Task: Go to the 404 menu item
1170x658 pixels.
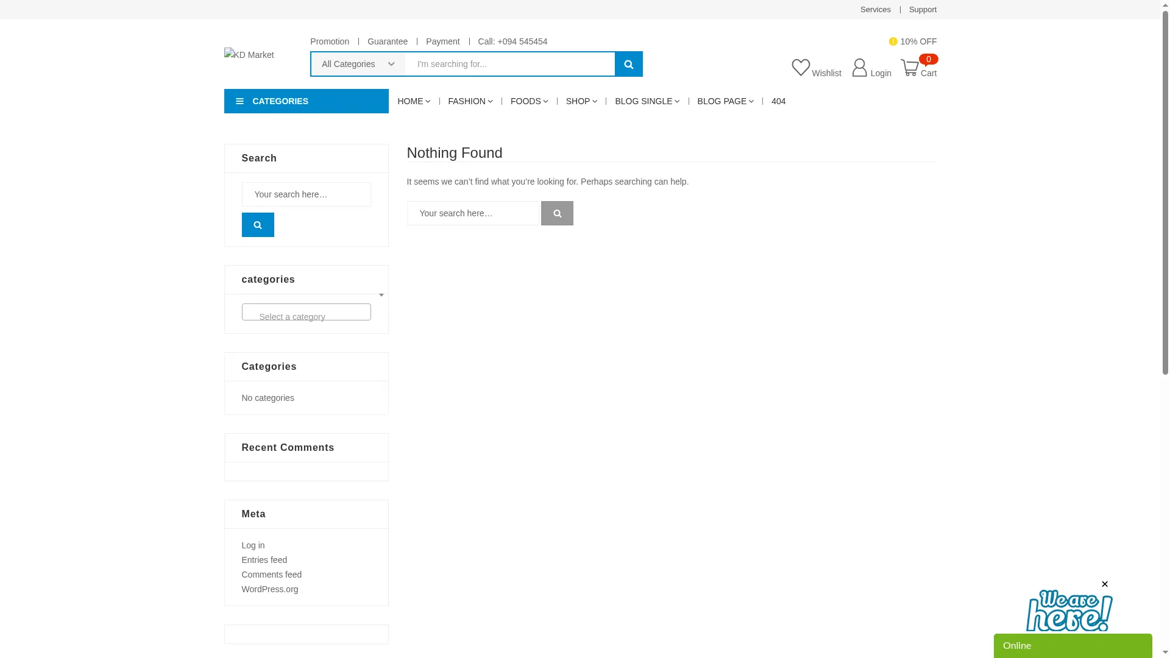Action: pyautogui.click(x=779, y=101)
